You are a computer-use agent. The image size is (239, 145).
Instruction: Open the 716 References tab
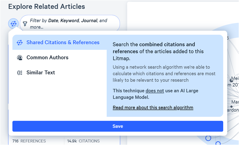[29, 141]
